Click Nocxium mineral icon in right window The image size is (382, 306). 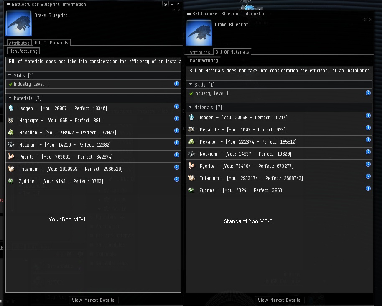(x=192, y=154)
